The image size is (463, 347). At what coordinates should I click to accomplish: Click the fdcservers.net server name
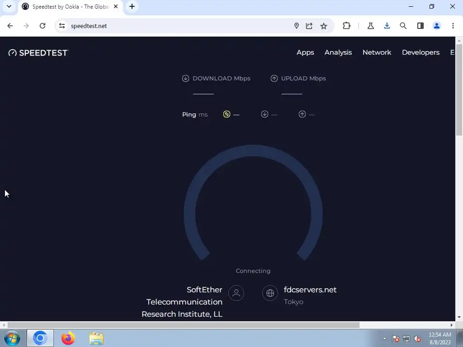310,290
